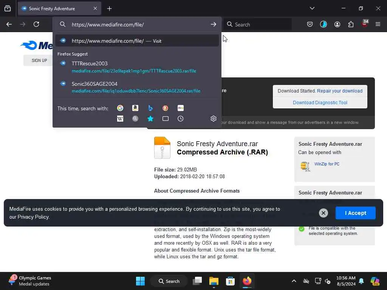Click crossed-out cloud tray icon
Screen dimensions: 387x290
(x=306, y=281)
